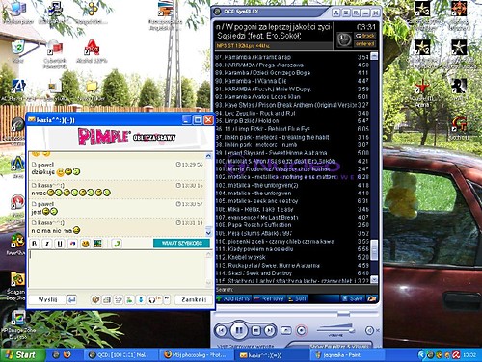The image size is (482, 362).
Task: Pause the current track in QCD player
Action: point(239,330)
